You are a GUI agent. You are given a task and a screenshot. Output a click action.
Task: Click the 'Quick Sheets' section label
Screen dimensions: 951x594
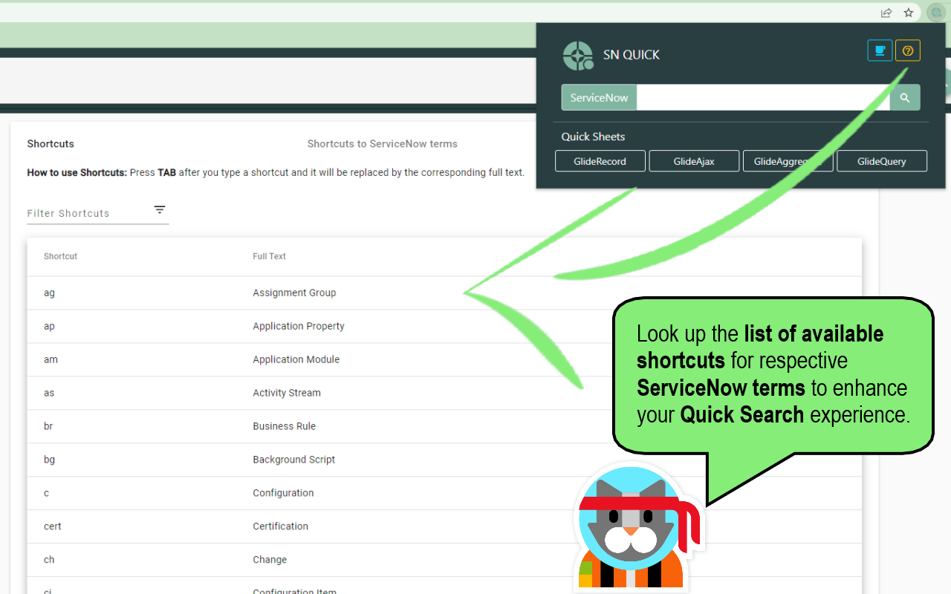pos(593,137)
